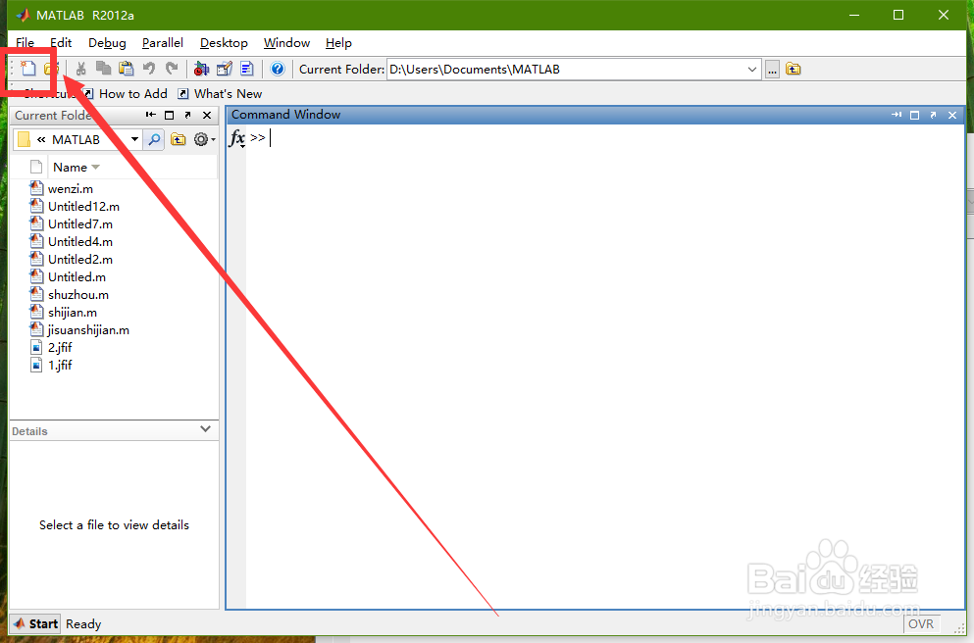The height and width of the screenshot is (643, 974).
Task: Search files with the magnifier icon
Action: click(154, 139)
